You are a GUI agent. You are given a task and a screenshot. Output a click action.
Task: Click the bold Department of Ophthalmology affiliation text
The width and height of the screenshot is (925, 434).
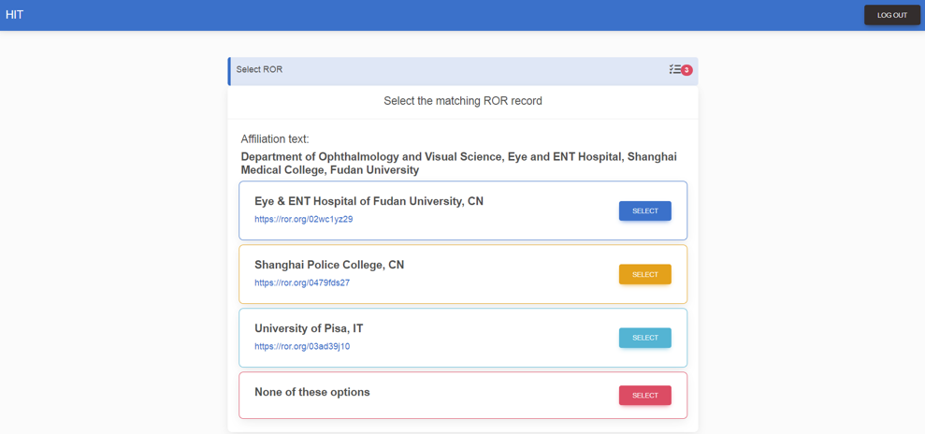point(458,163)
